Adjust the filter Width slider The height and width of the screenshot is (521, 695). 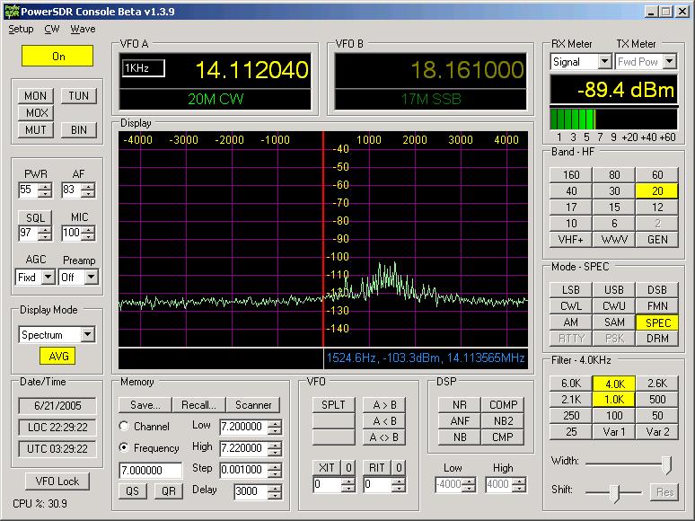tap(665, 463)
